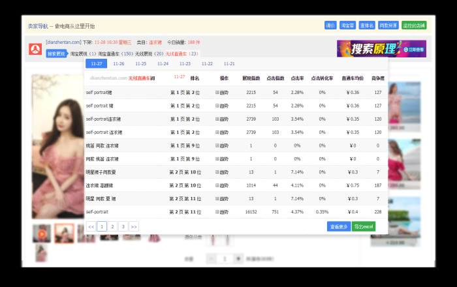Click the quantity input field

pyautogui.click(x=225, y=258)
